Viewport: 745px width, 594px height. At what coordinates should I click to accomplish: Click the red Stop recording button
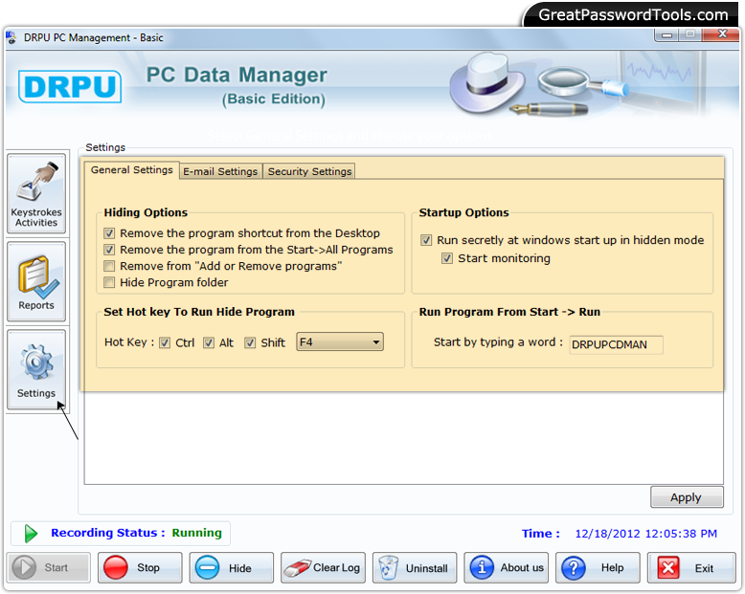pos(140,567)
